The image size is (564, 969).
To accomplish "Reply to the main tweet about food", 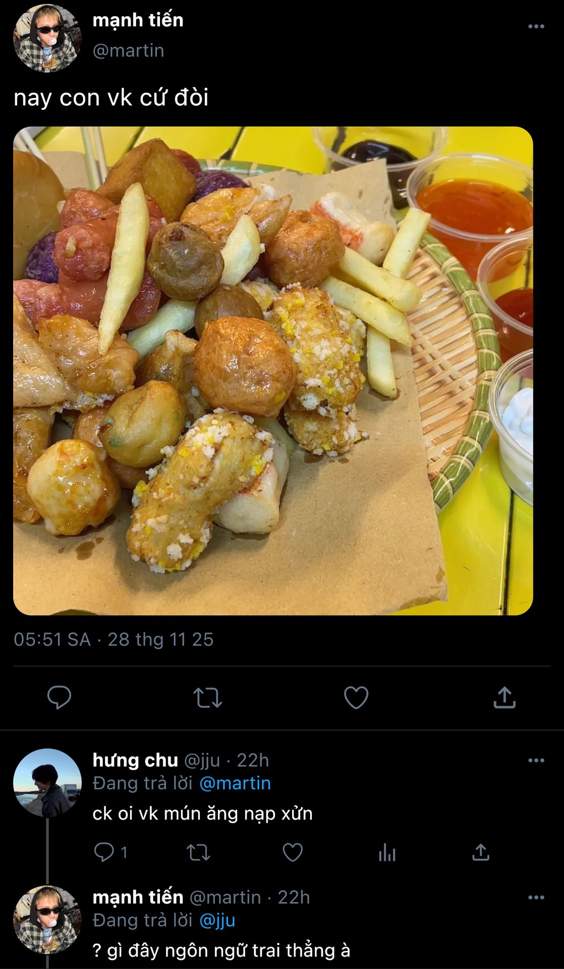I will click(59, 697).
